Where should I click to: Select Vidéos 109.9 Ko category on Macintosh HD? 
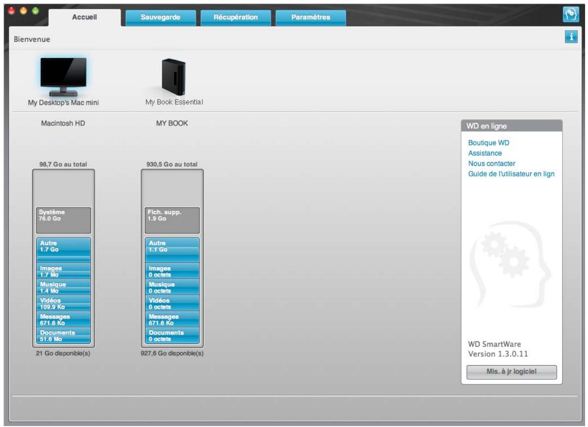tap(63, 302)
